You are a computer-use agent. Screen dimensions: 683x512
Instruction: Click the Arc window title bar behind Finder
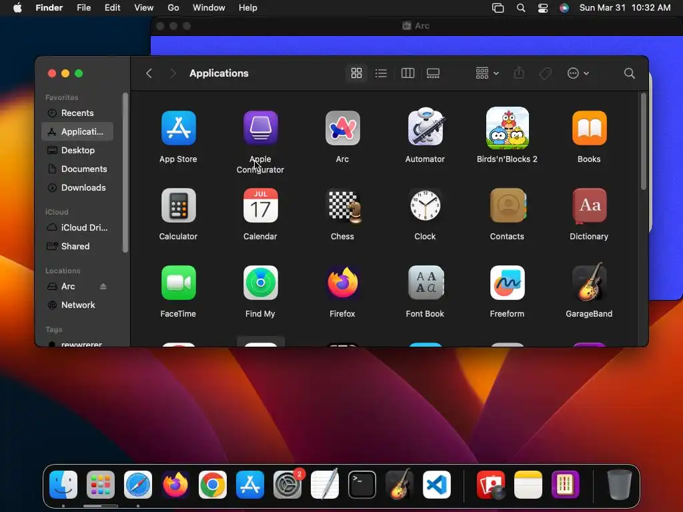[416, 26]
